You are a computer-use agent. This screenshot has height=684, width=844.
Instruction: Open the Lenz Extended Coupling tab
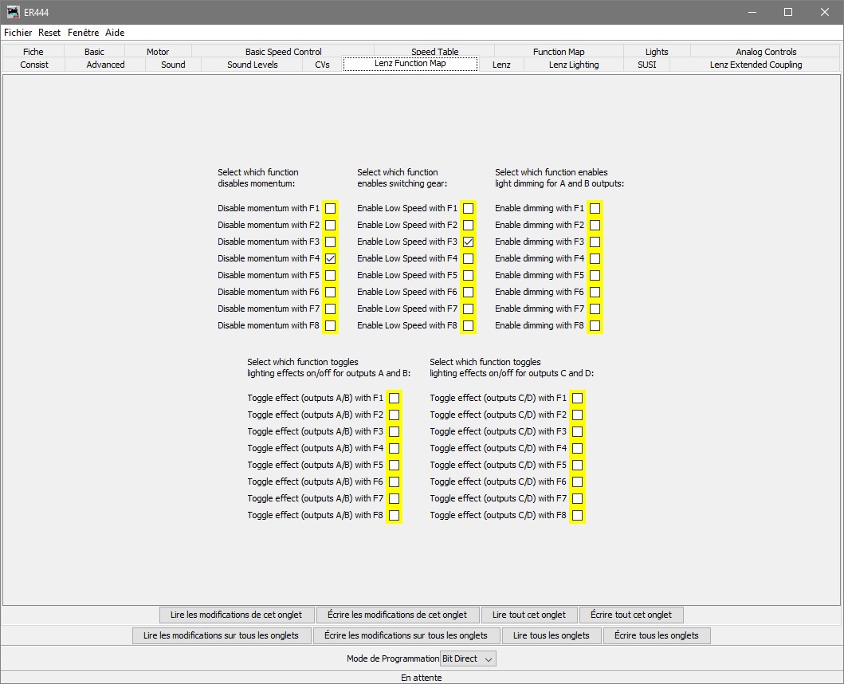pos(756,65)
